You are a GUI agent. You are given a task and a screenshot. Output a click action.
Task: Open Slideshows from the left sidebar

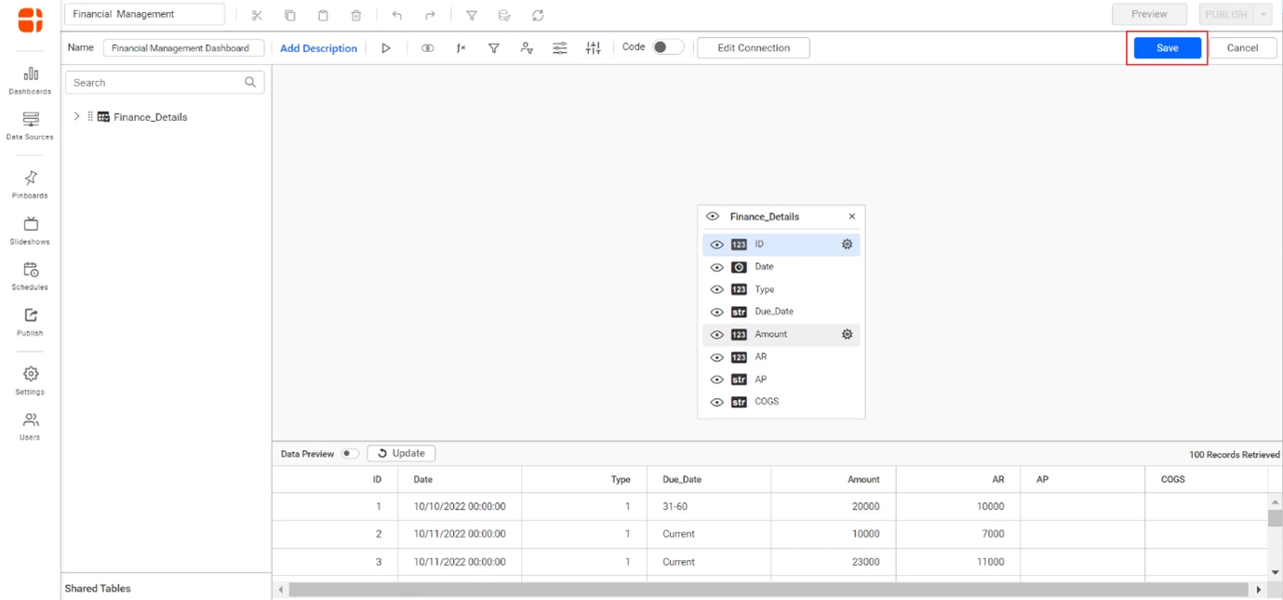point(29,228)
